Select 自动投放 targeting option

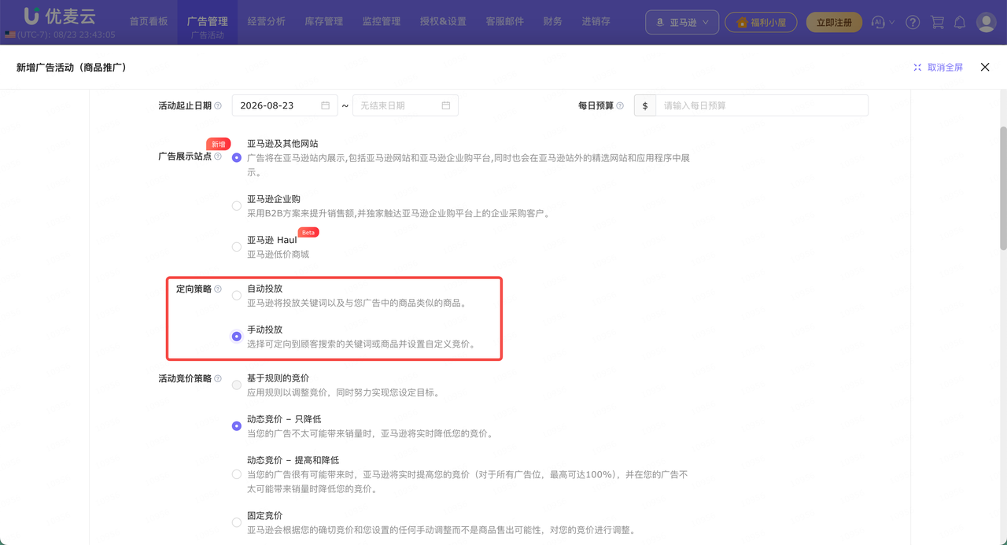[x=237, y=296]
